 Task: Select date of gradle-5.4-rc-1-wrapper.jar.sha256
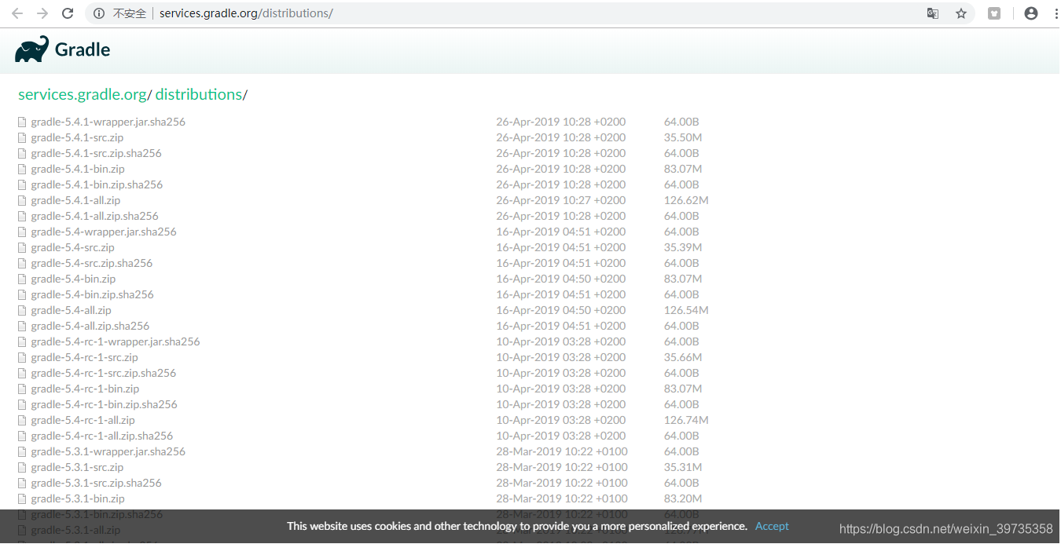561,341
